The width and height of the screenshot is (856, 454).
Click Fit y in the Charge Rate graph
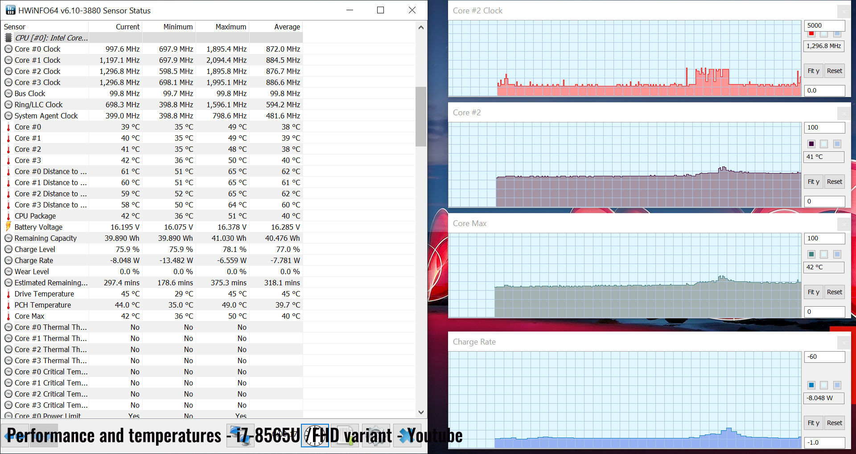pos(814,423)
